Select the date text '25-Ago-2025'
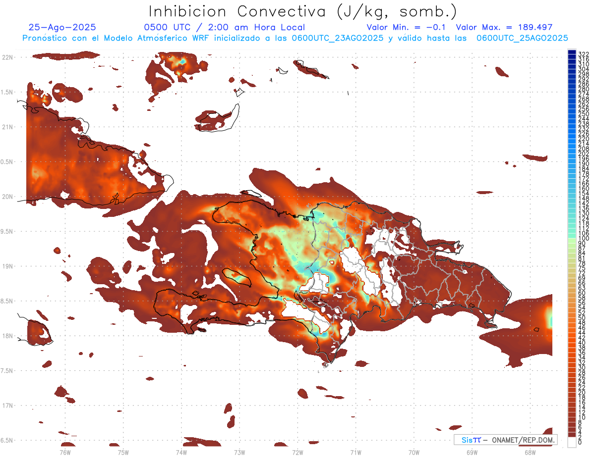Viewport: 595px width, 459px height. [x=62, y=28]
